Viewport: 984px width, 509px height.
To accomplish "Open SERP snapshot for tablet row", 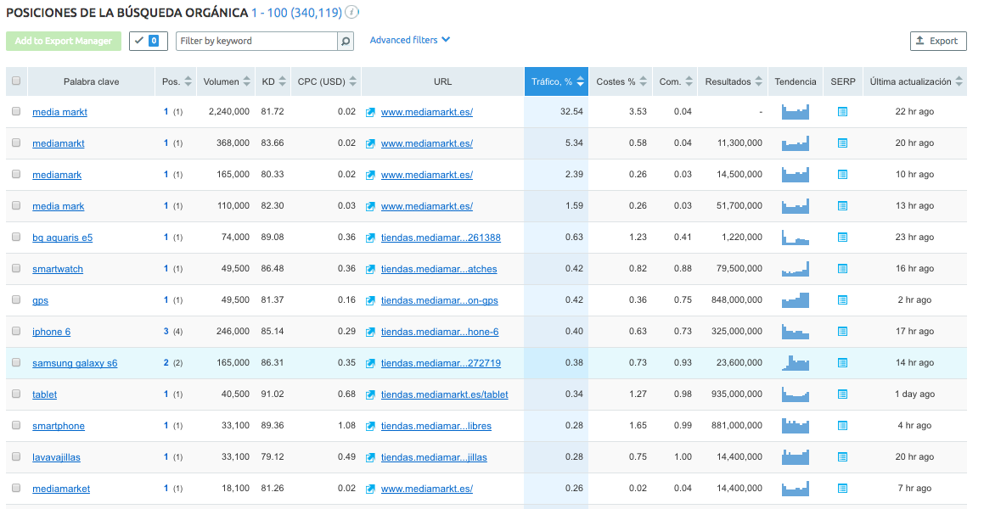I will click(x=842, y=394).
